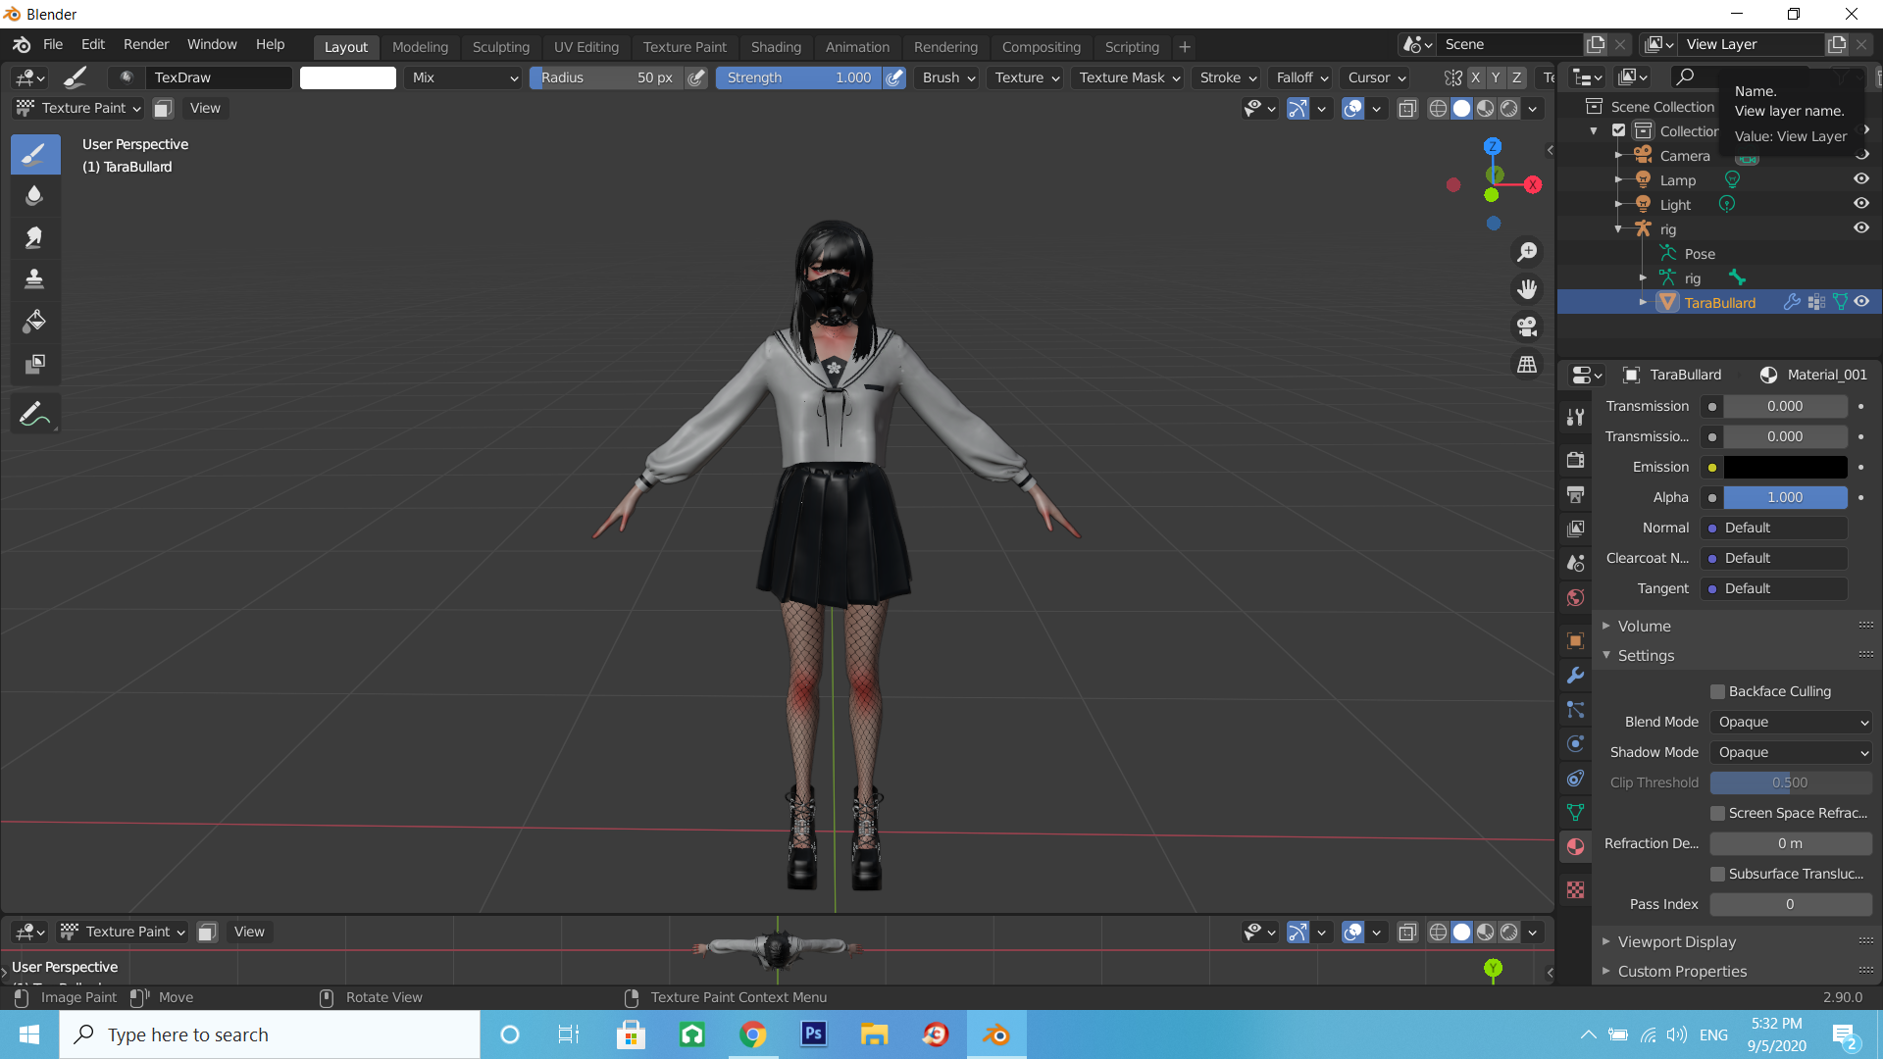
Task: Select the Soften brush tool
Action: 34,195
